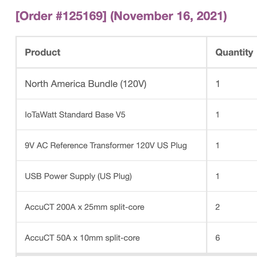
Task: Click the Quantity column header
Action: [234, 53]
